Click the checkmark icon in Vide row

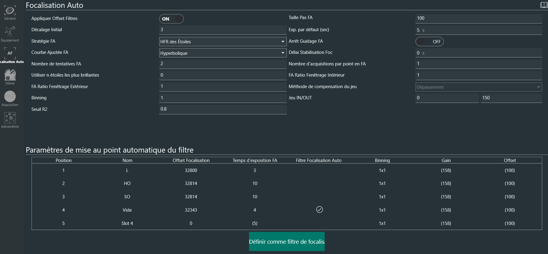319,209
